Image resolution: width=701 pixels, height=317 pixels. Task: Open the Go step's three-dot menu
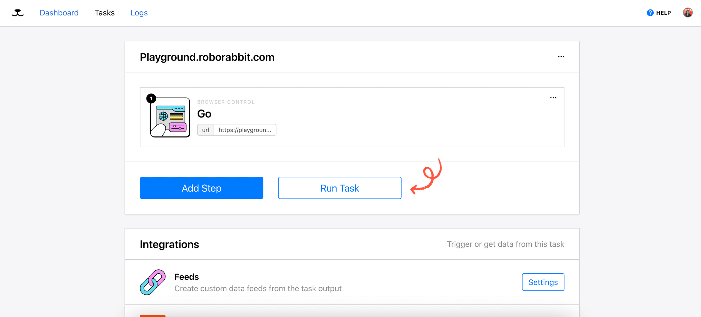point(553,98)
